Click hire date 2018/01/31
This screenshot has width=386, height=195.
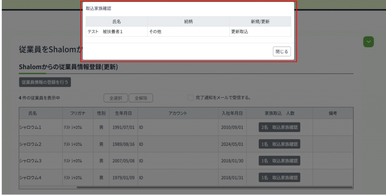pos(232,177)
